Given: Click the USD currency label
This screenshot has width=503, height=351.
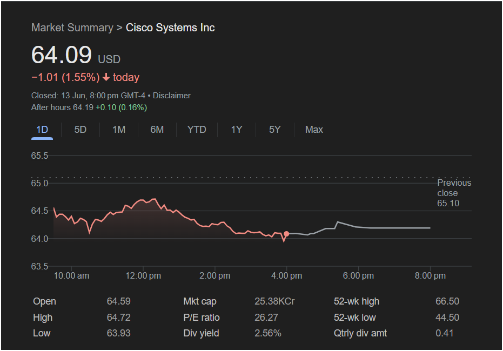Looking at the screenshot, I should coord(109,59).
